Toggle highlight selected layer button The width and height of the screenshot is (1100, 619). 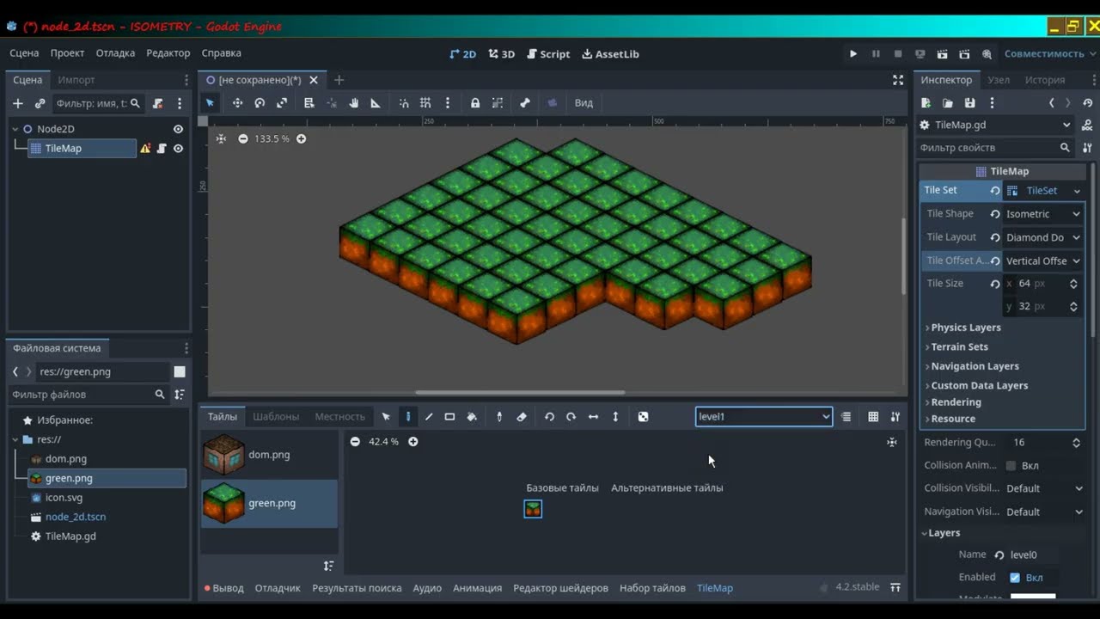coord(846,416)
